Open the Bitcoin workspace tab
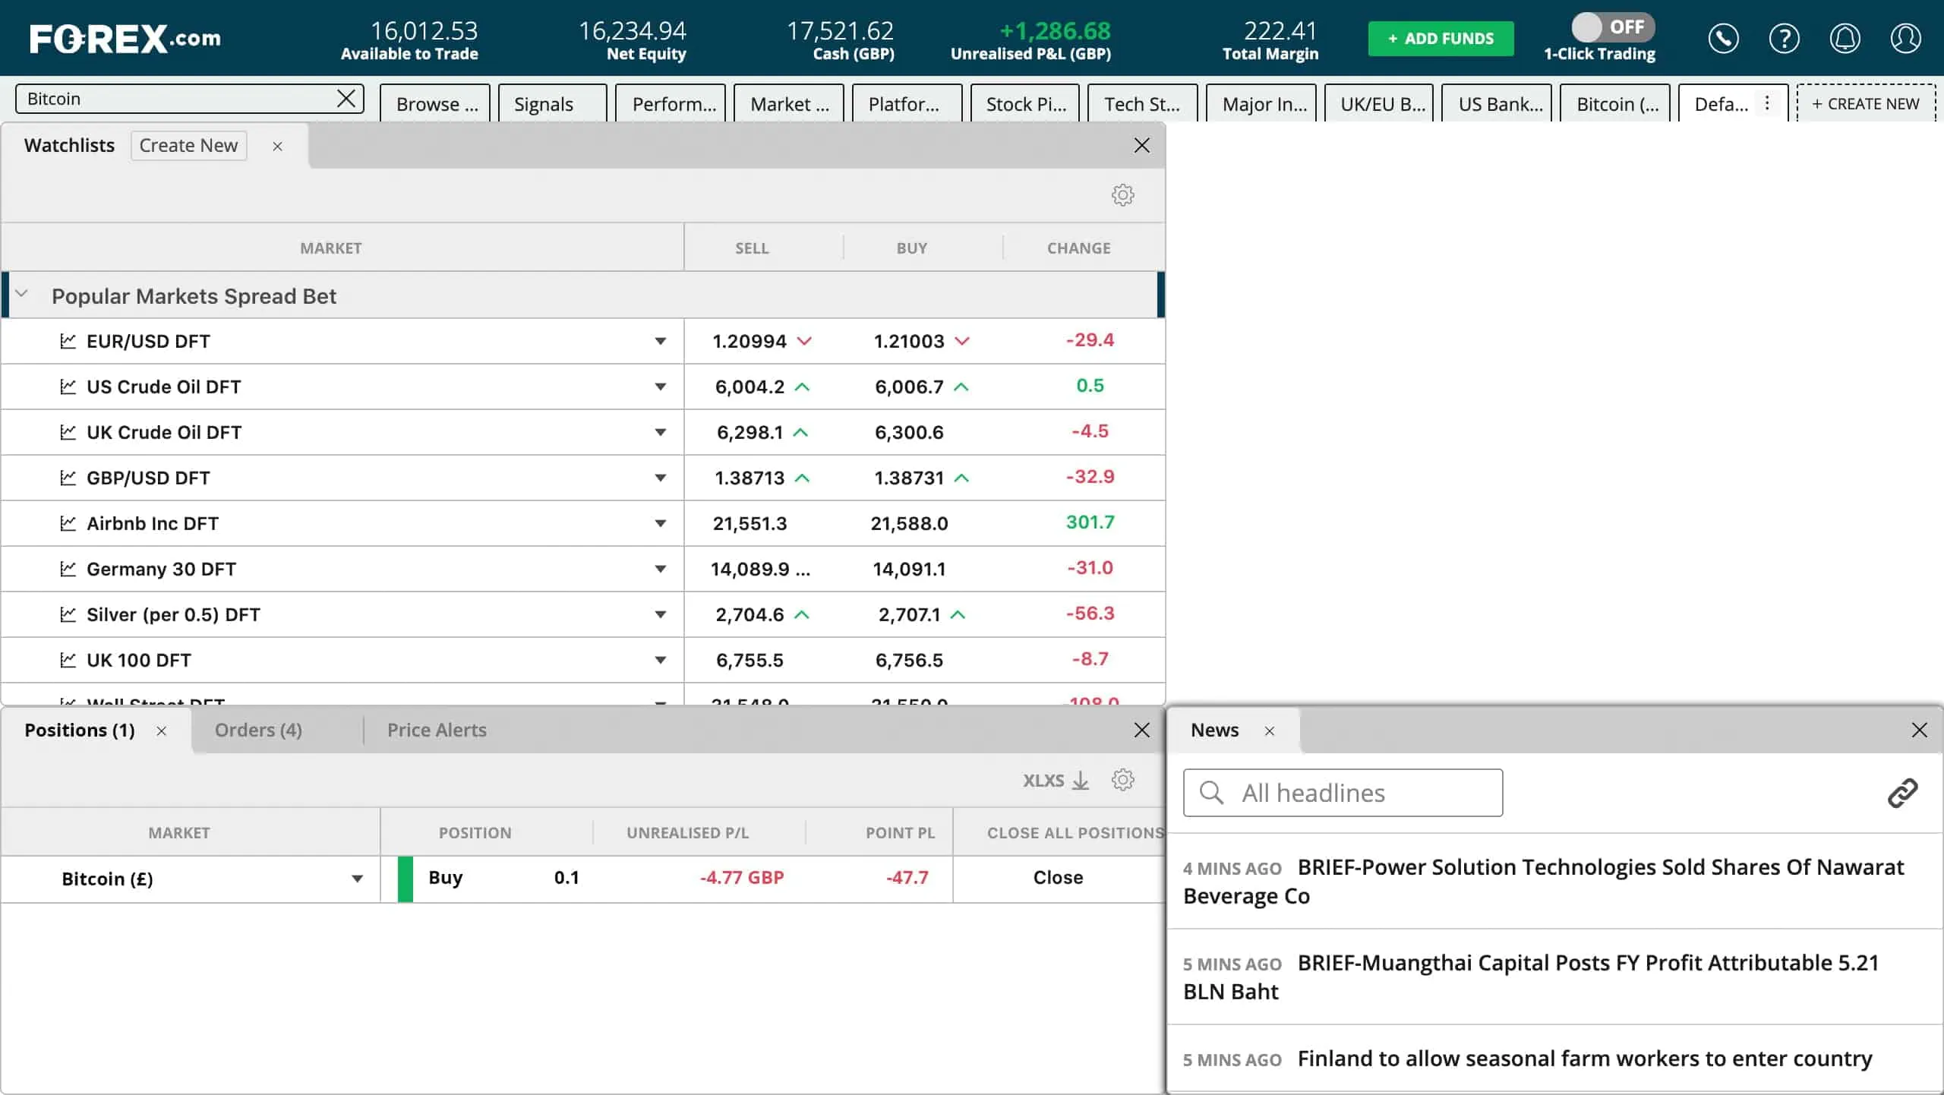This screenshot has height=1095, width=1944. (x=1616, y=103)
